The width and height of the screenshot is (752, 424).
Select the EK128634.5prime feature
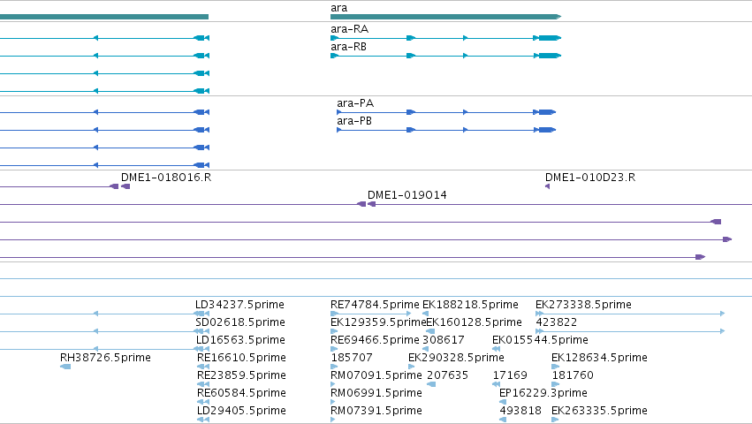(599, 358)
